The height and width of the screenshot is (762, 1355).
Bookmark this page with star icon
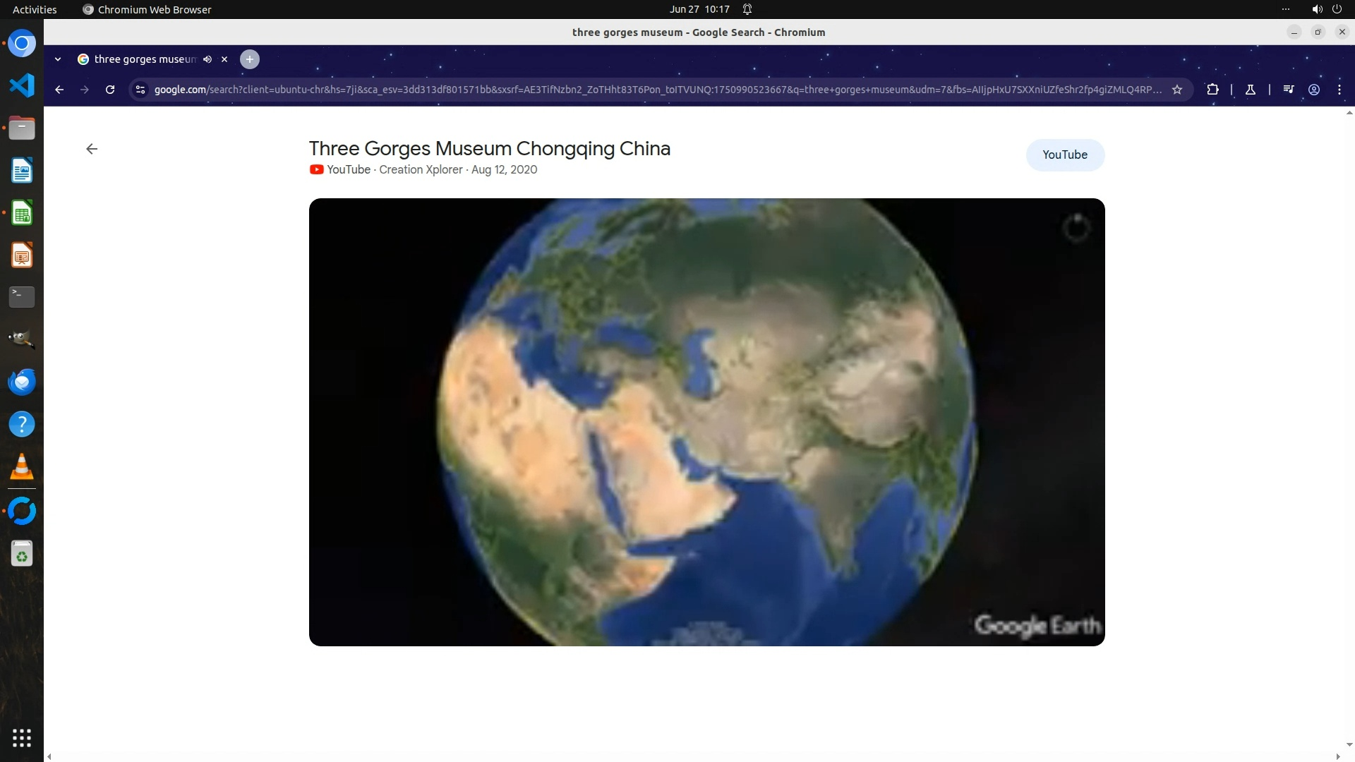(1177, 90)
